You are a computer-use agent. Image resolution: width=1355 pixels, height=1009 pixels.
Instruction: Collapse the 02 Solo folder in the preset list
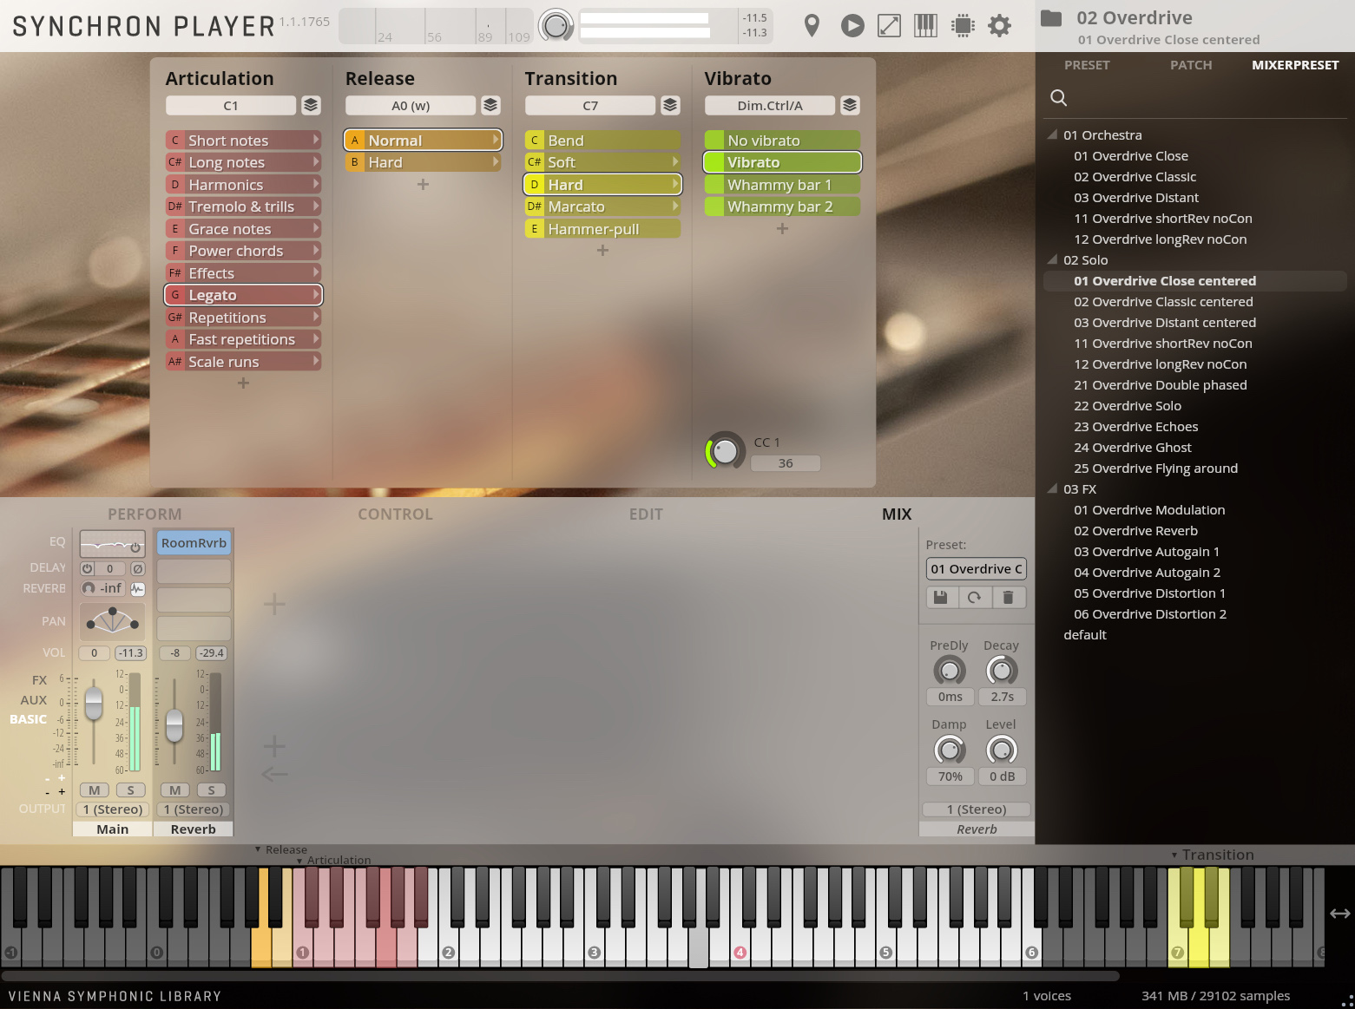pos(1052,259)
